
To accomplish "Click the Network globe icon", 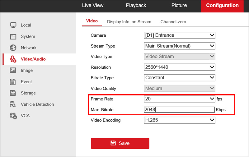I will pyautogui.click(x=13, y=48).
